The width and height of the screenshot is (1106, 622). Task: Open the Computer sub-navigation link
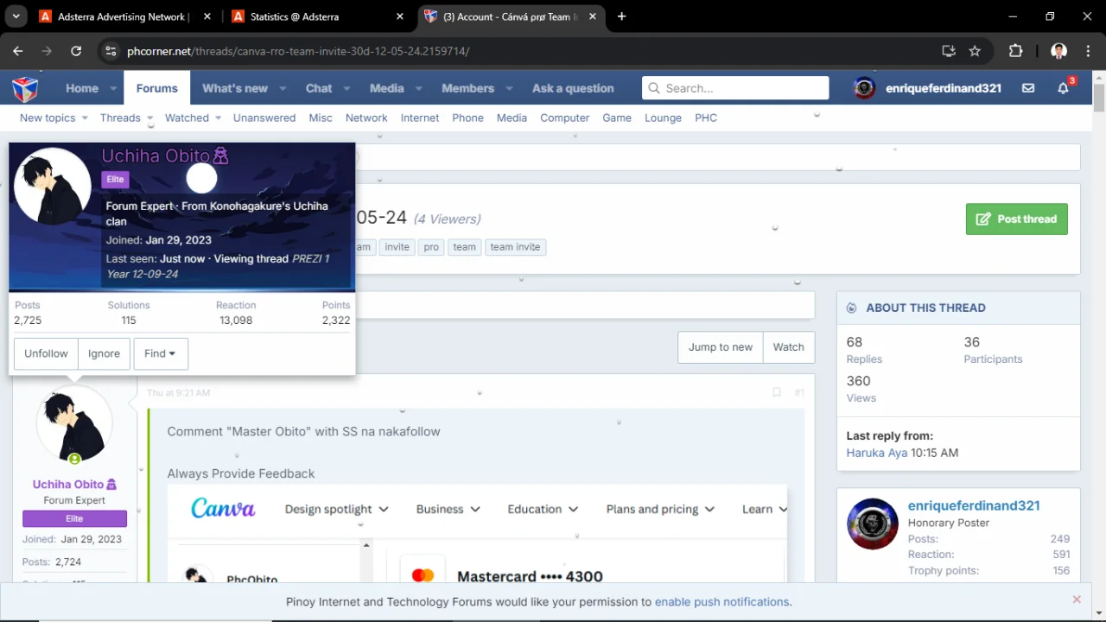(x=565, y=117)
